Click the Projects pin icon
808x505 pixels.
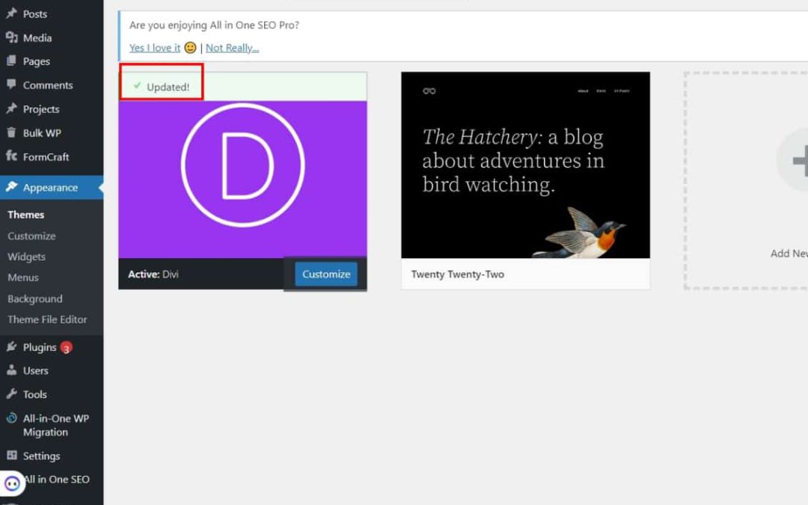tap(11, 108)
